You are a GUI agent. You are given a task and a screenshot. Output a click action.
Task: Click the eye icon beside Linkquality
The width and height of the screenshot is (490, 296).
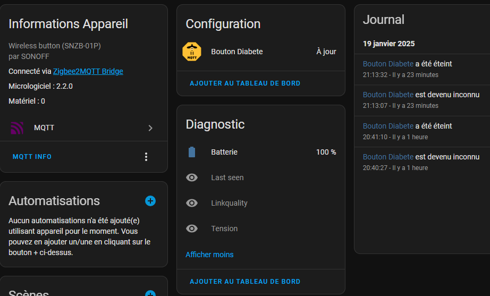click(x=191, y=203)
